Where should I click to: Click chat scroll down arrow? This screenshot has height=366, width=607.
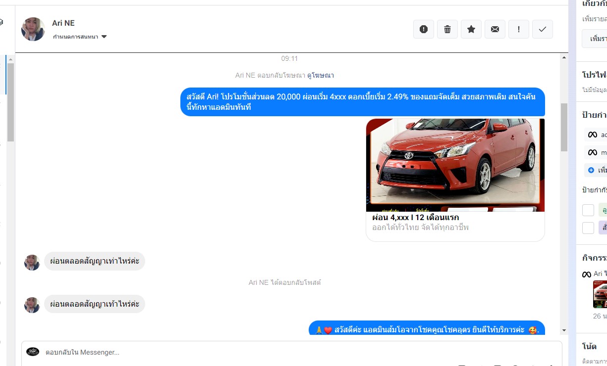564,330
